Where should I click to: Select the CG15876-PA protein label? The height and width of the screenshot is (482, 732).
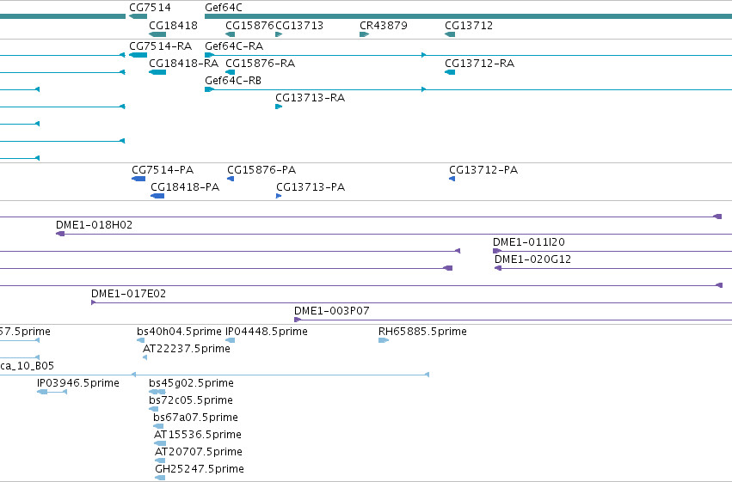coord(261,170)
